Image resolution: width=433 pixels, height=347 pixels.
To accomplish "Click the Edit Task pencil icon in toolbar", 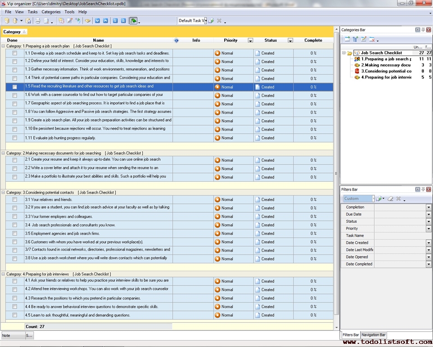I will pyautogui.click(x=70, y=21).
